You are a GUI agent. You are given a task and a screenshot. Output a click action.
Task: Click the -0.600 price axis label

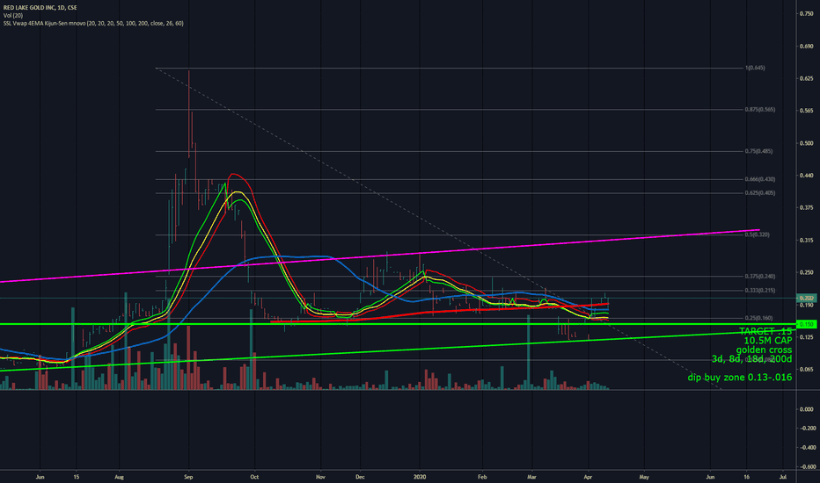[x=806, y=467]
